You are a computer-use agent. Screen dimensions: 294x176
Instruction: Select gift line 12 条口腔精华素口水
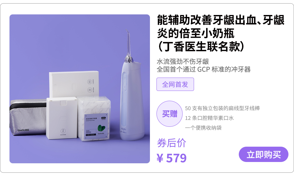(x=209, y=118)
